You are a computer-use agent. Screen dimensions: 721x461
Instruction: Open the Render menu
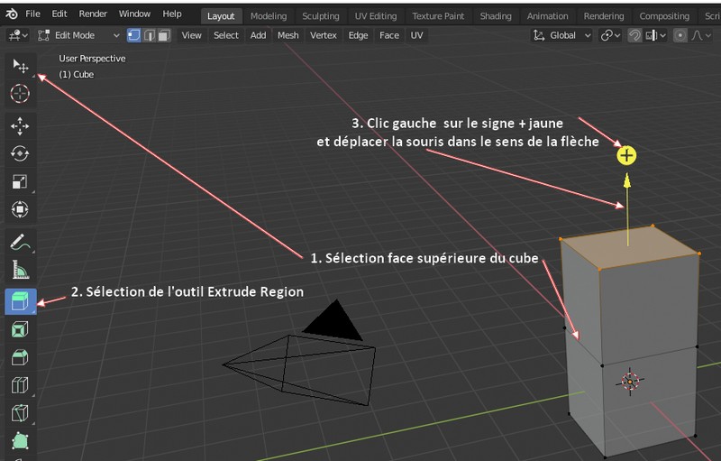pos(93,14)
